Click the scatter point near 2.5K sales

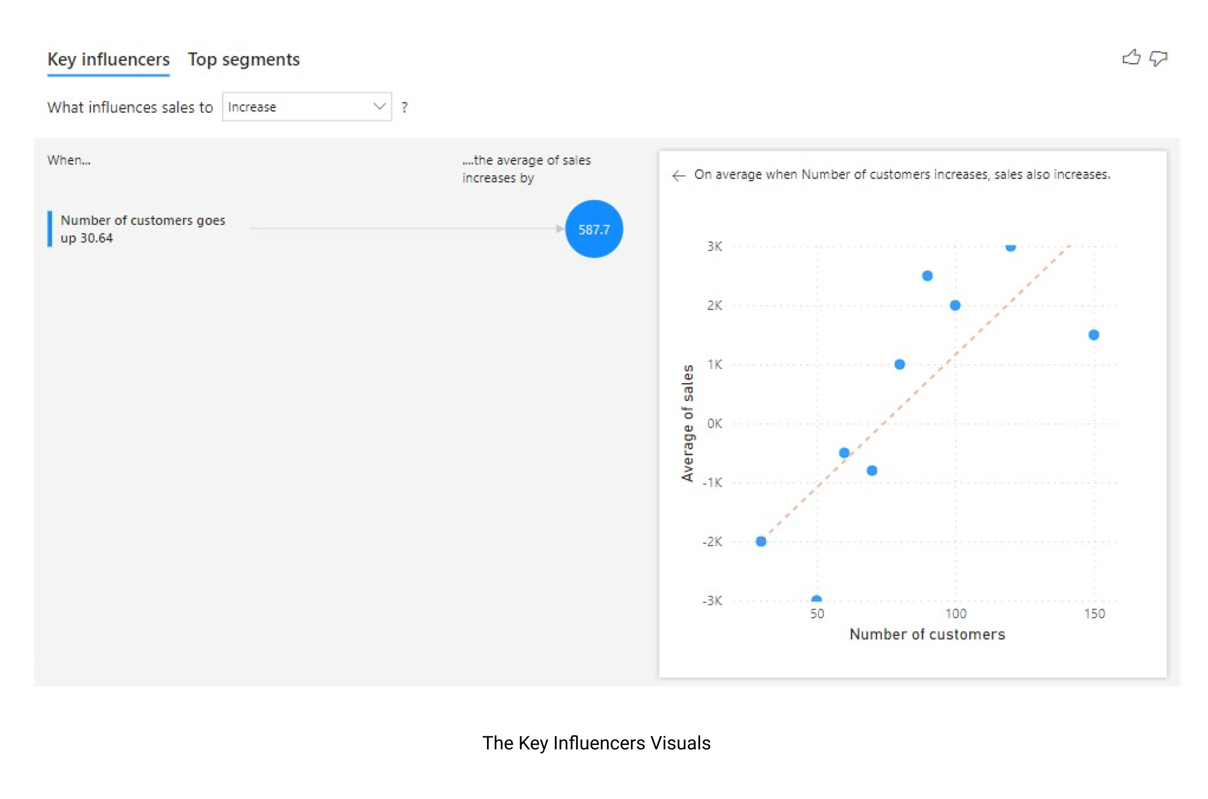(x=928, y=276)
